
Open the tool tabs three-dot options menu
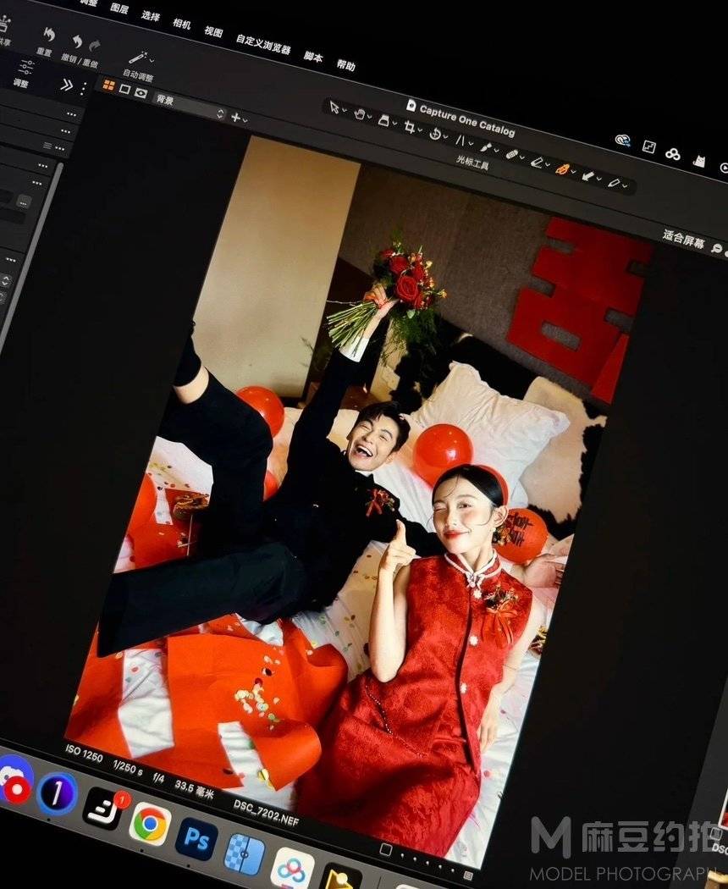click(83, 88)
